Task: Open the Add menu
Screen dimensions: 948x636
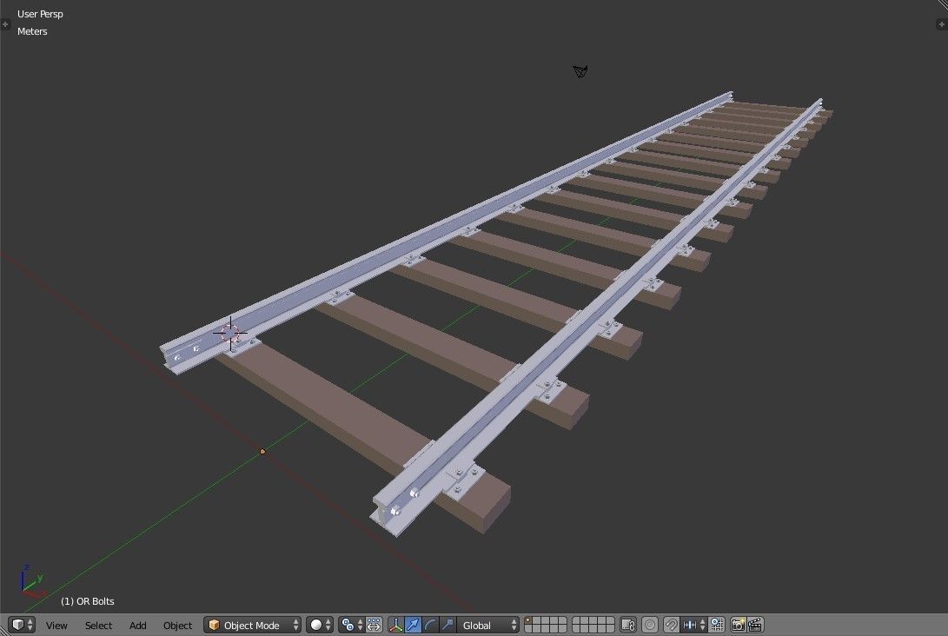Action: point(138,625)
